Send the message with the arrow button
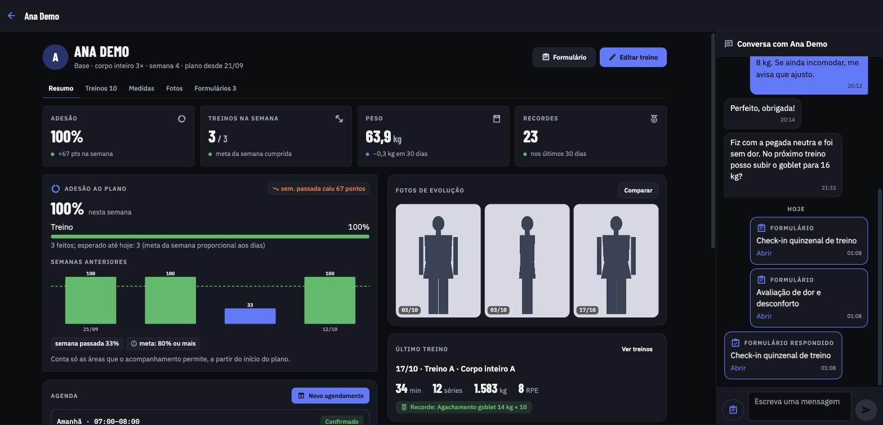883x425 pixels. tap(866, 410)
